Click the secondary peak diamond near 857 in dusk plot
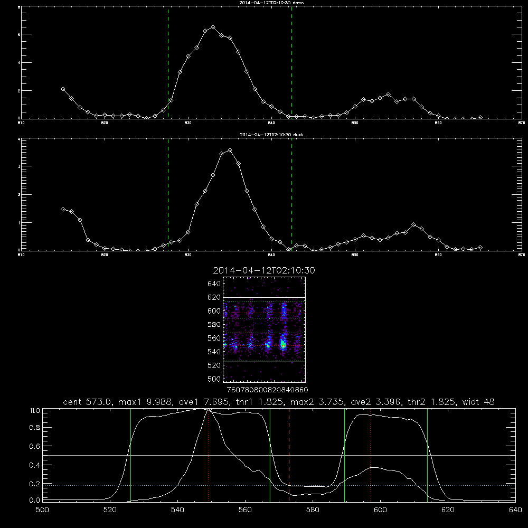The width and height of the screenshot is (528, 528). click(413, 224)
